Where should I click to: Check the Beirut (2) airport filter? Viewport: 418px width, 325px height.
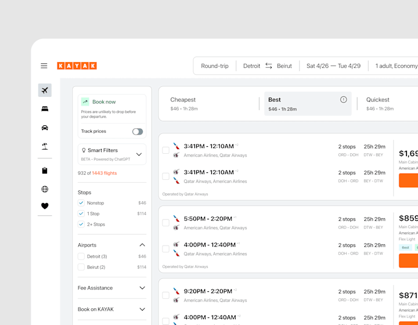tap(81, 267)
